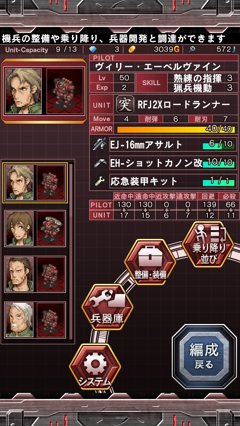
Task: Click the gold coin currency icon
Action: coord(132,49)
